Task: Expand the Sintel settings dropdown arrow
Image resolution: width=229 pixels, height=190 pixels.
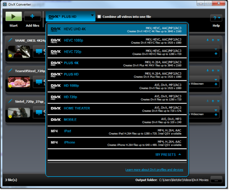Action: coord(216,110)
